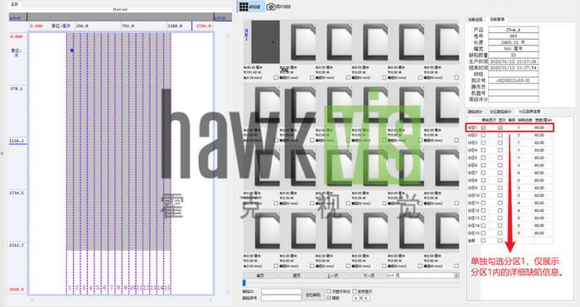580x307 pixels.
Task: Uncheck the 分区1 individual display checkbox
Action: (x=483, y=127)
